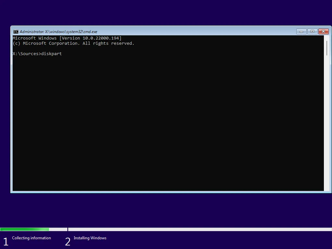
Task: Click the step number 1
Action: (6, 241)
